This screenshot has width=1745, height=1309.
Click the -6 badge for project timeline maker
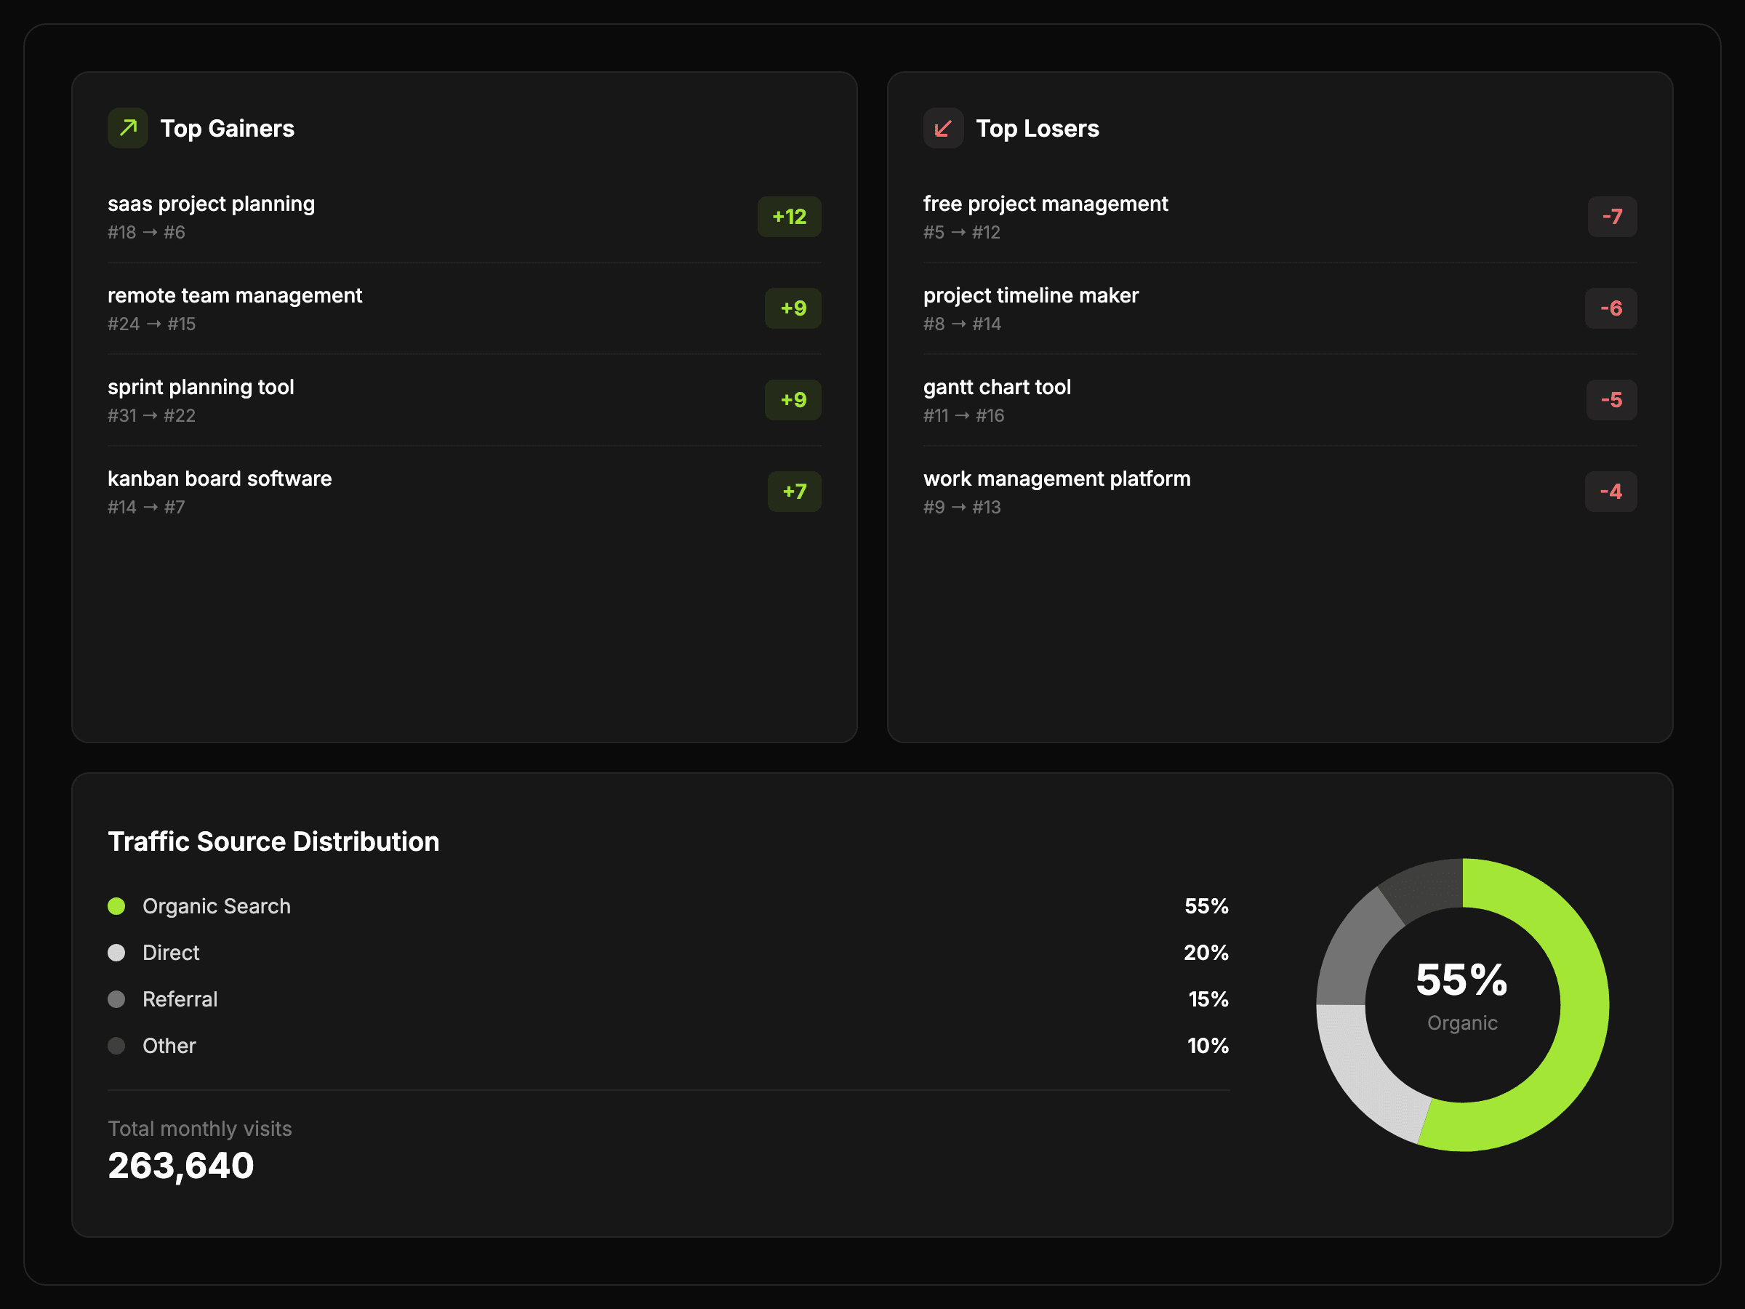[1611, 308]
